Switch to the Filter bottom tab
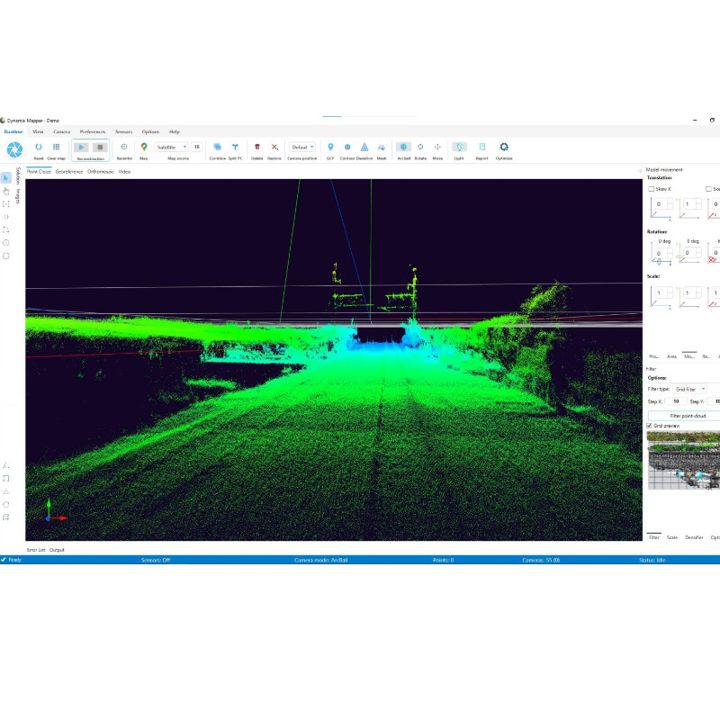The width and height of the screenshot is (720, 720). pos(654,537)
